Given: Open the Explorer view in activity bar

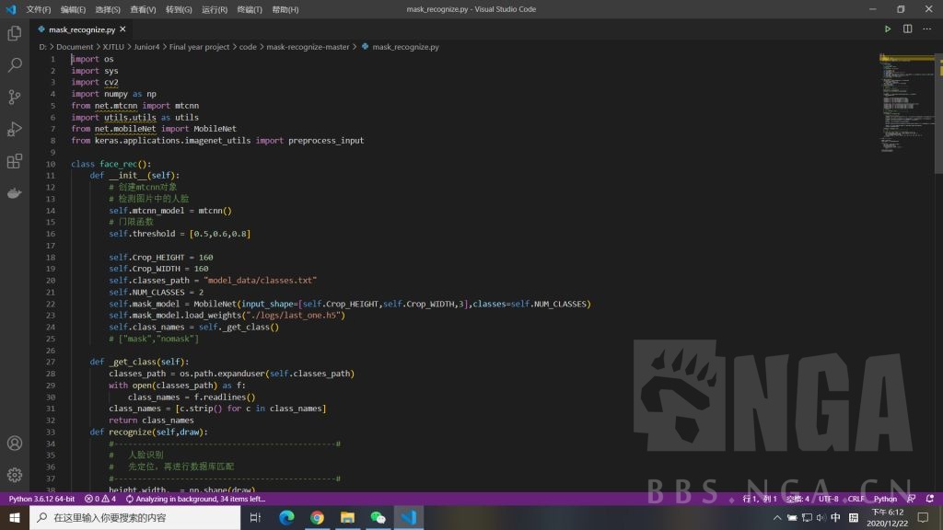Looking at the screenshot, I should click(15, 33).
